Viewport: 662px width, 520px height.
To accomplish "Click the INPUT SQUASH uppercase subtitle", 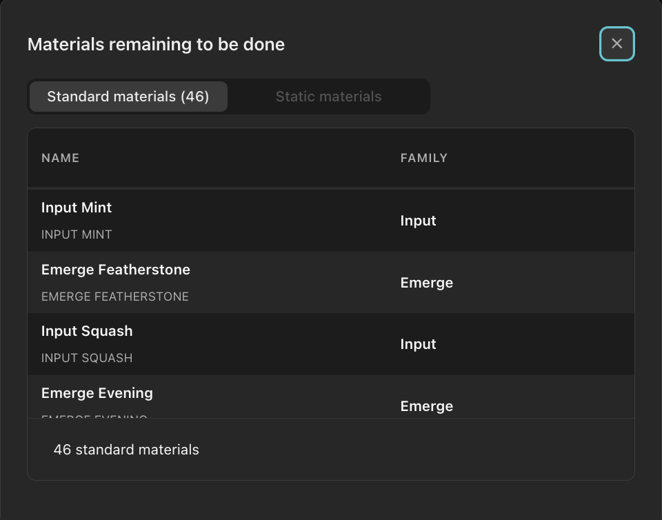I will coord(87,358).
